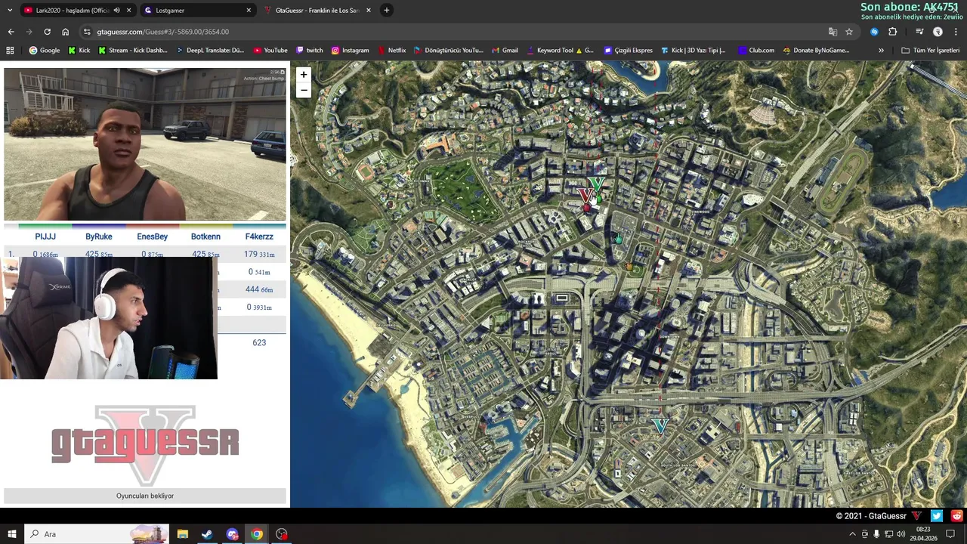Click Botkenn player column header
This screenshot has width=967, height=544.
[x=205, y=236]
